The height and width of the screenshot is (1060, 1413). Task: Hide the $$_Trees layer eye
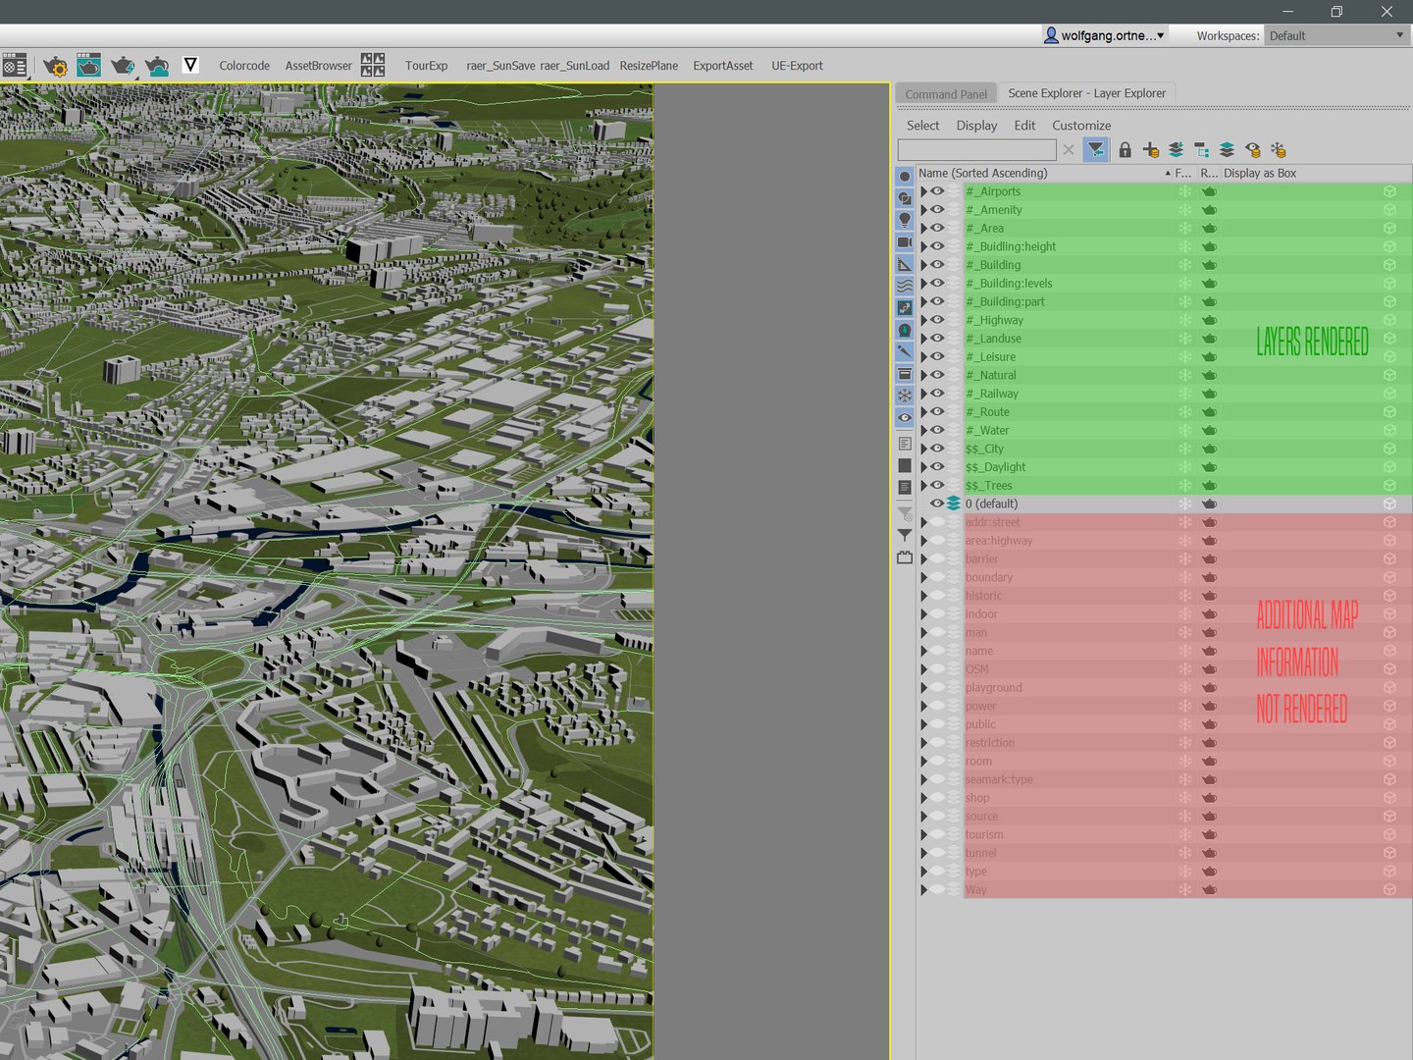tap(937, 485)
